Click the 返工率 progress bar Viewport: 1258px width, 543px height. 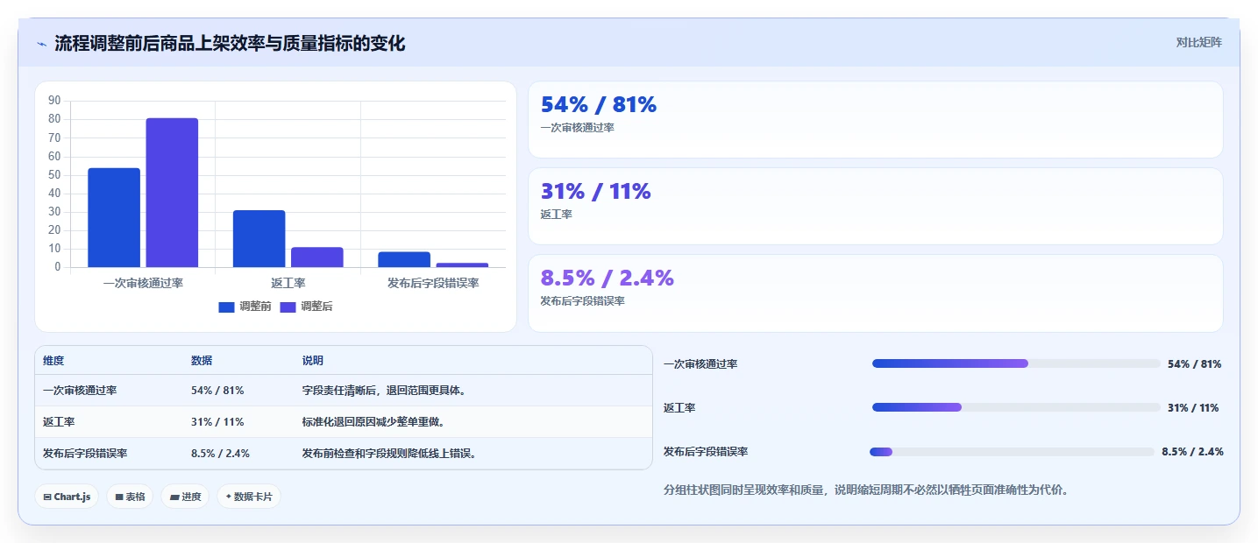[x=1016, y=407]
